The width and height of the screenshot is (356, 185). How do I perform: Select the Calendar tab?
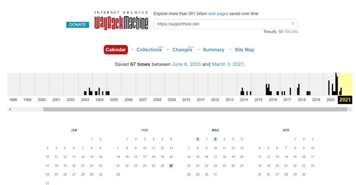[116, 50]
